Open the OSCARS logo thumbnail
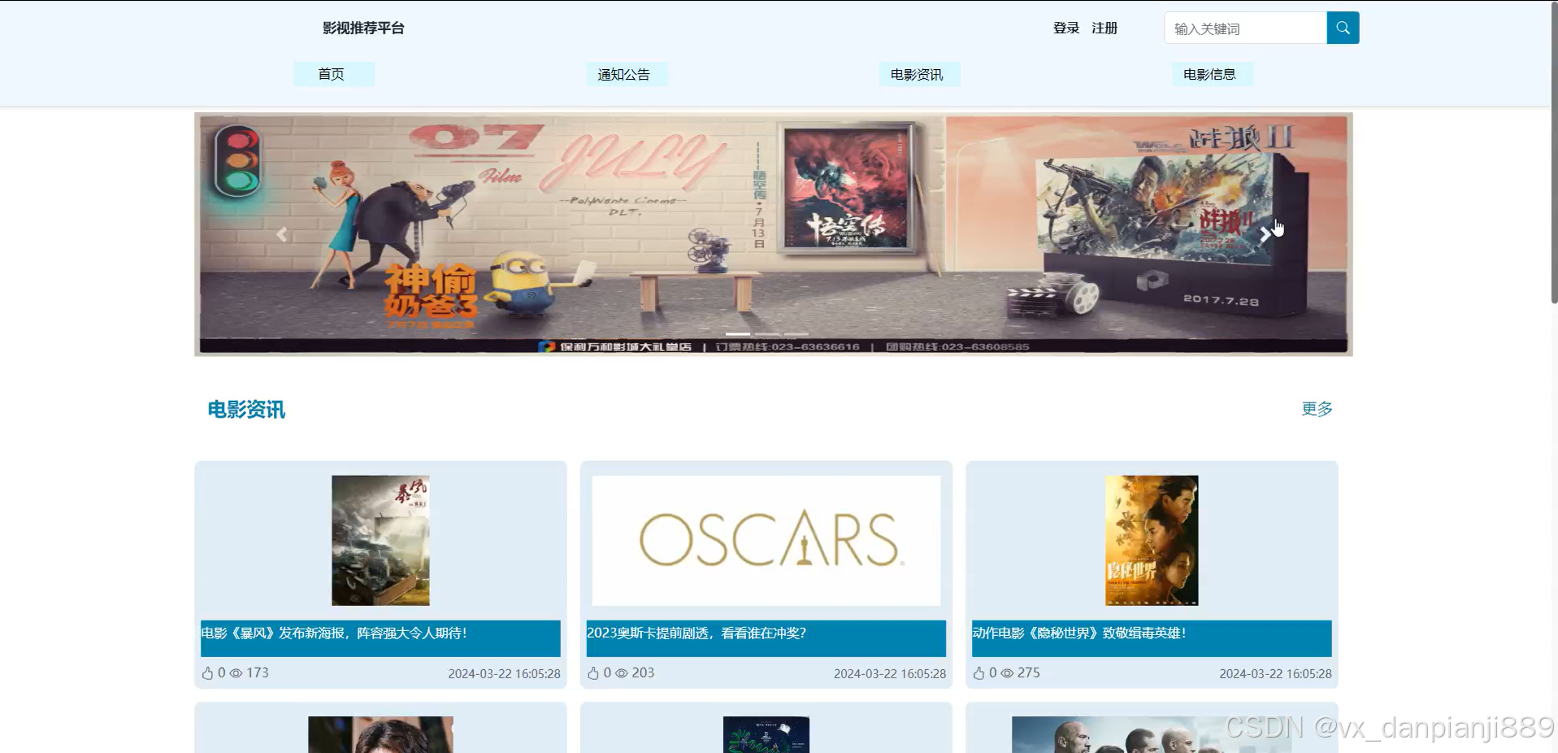This screenshot has height=753, width=1558. [x=766, y=540]
